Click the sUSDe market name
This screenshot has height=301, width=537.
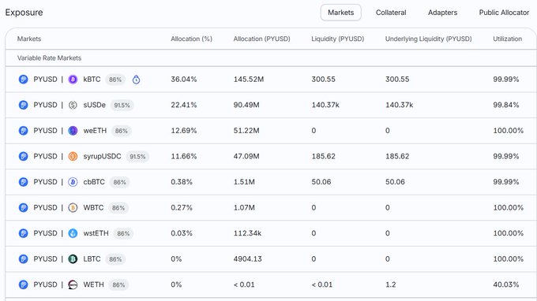tap(95, 105)
